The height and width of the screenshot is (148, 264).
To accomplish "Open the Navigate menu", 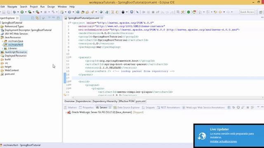I will [12, 7].
